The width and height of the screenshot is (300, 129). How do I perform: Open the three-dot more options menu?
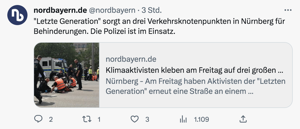(x=288, y=10)
